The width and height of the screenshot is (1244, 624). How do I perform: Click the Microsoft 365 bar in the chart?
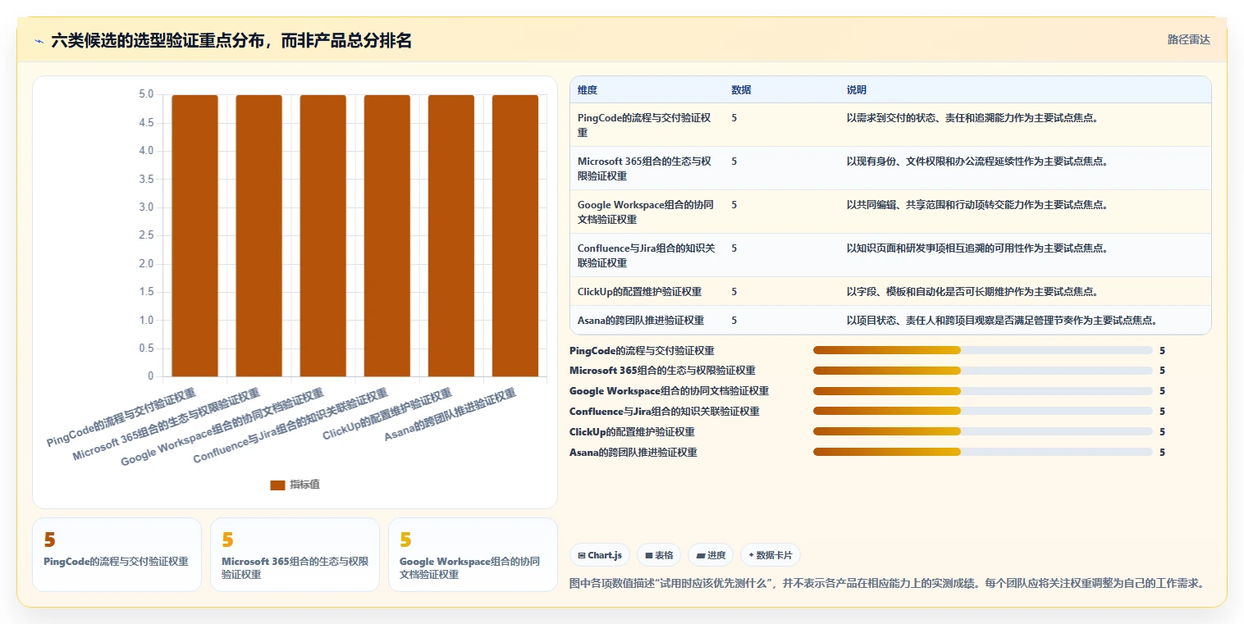(x=259, y=236)
